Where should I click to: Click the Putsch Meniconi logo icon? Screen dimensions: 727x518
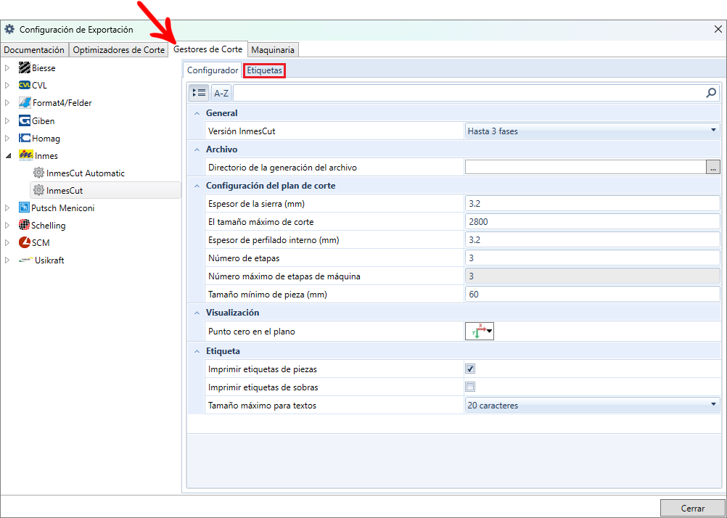click(24, 207)
